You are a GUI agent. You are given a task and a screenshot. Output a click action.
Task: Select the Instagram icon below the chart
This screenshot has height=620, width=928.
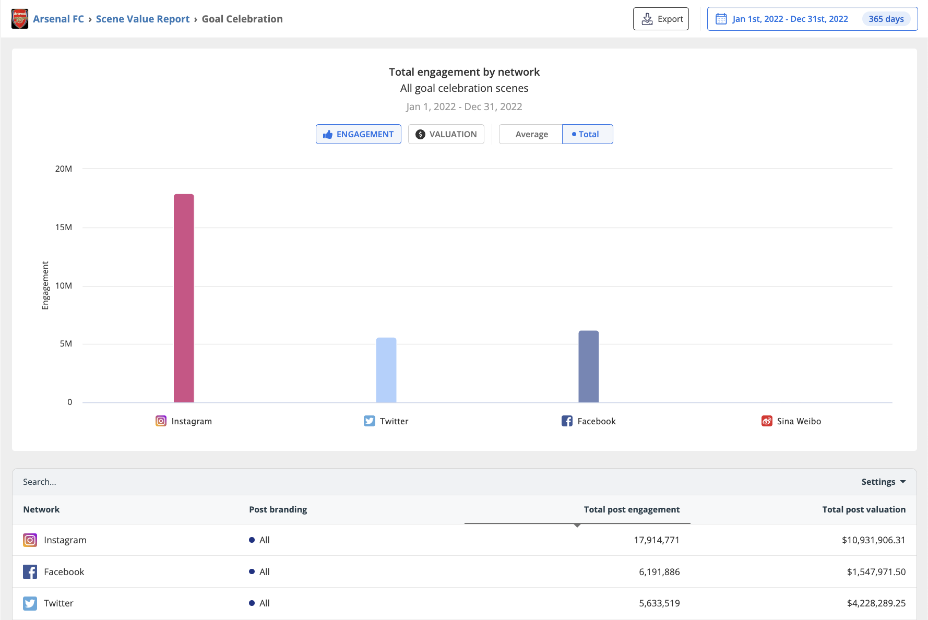pos(160,421)
